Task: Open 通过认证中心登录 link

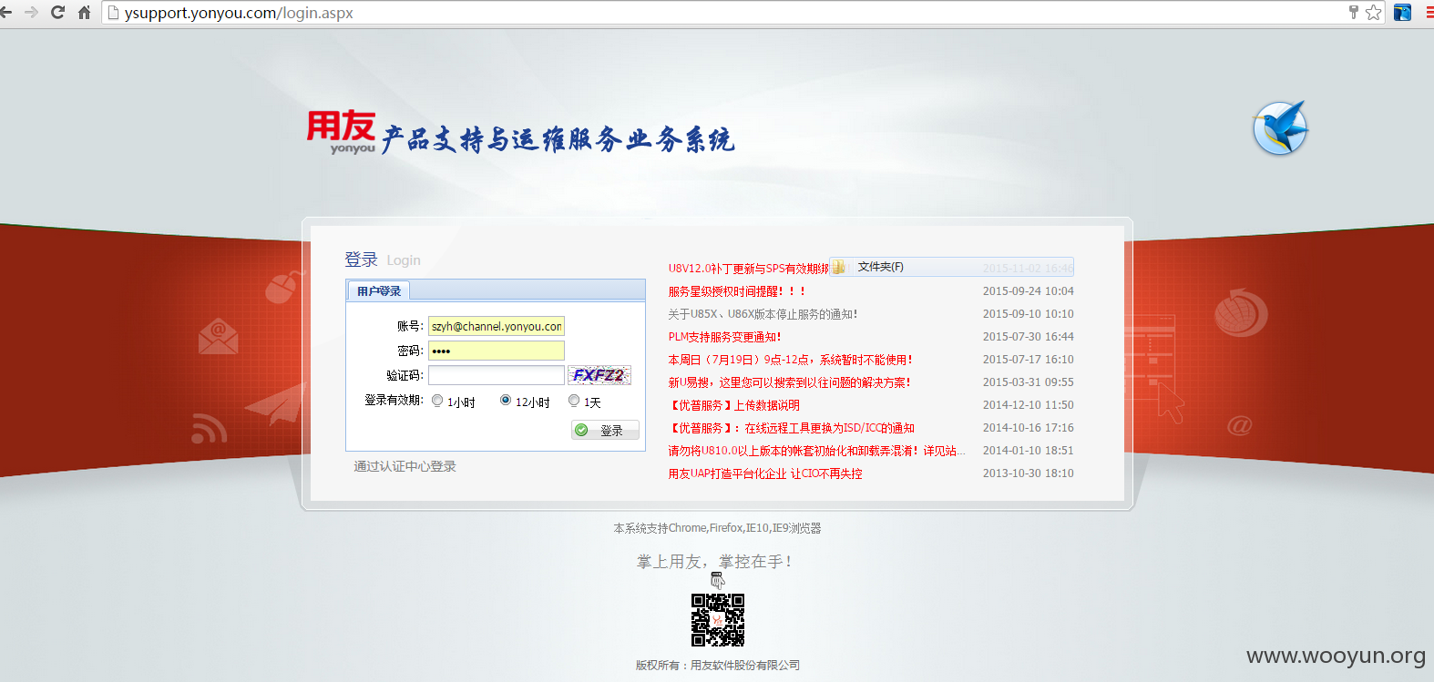Action: click(x=405, y=466)
